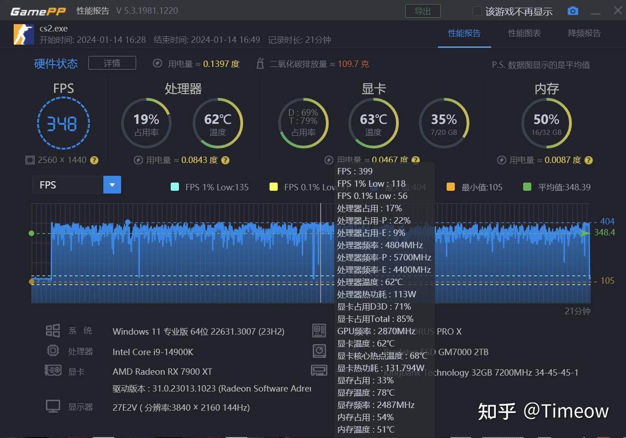
Task: Click the AMD Radeon RX 7900 XT text
Action: (163, 372)
